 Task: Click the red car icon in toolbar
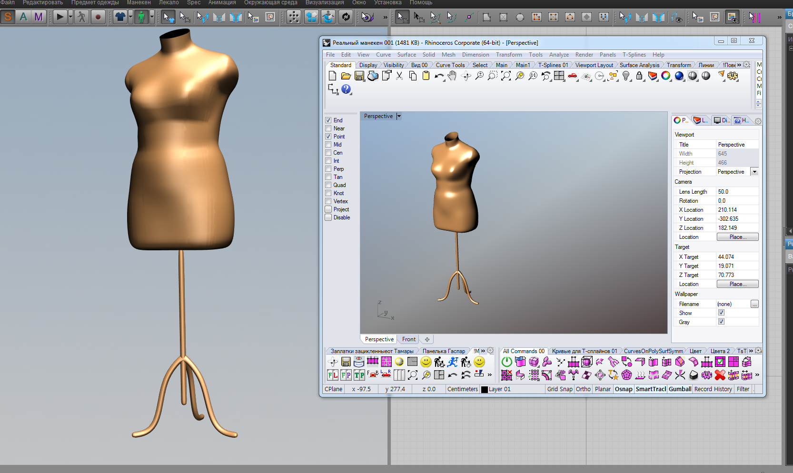coord(573,76)
